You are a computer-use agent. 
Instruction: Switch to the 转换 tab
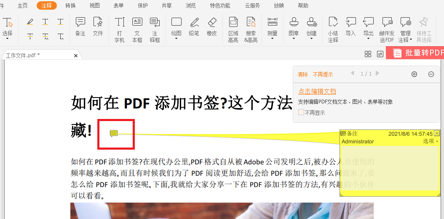pos(70,5)
